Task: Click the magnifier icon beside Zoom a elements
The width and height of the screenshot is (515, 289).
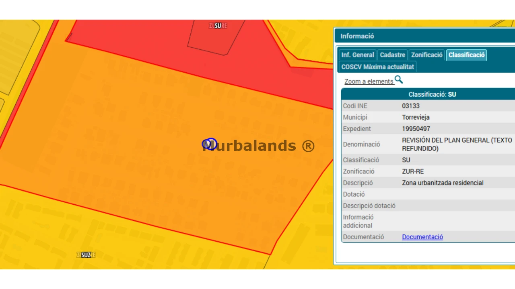Action: (x=398, y=80)
